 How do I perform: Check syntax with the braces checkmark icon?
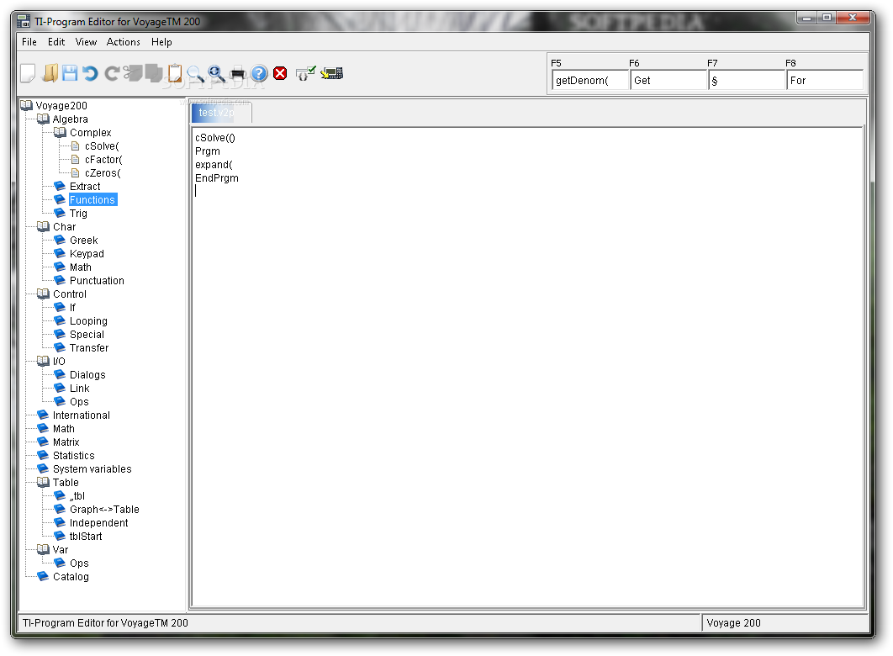[x=305, y=73]
